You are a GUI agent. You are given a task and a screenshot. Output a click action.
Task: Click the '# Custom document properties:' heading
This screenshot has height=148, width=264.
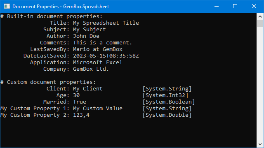(x=48, y=82)
